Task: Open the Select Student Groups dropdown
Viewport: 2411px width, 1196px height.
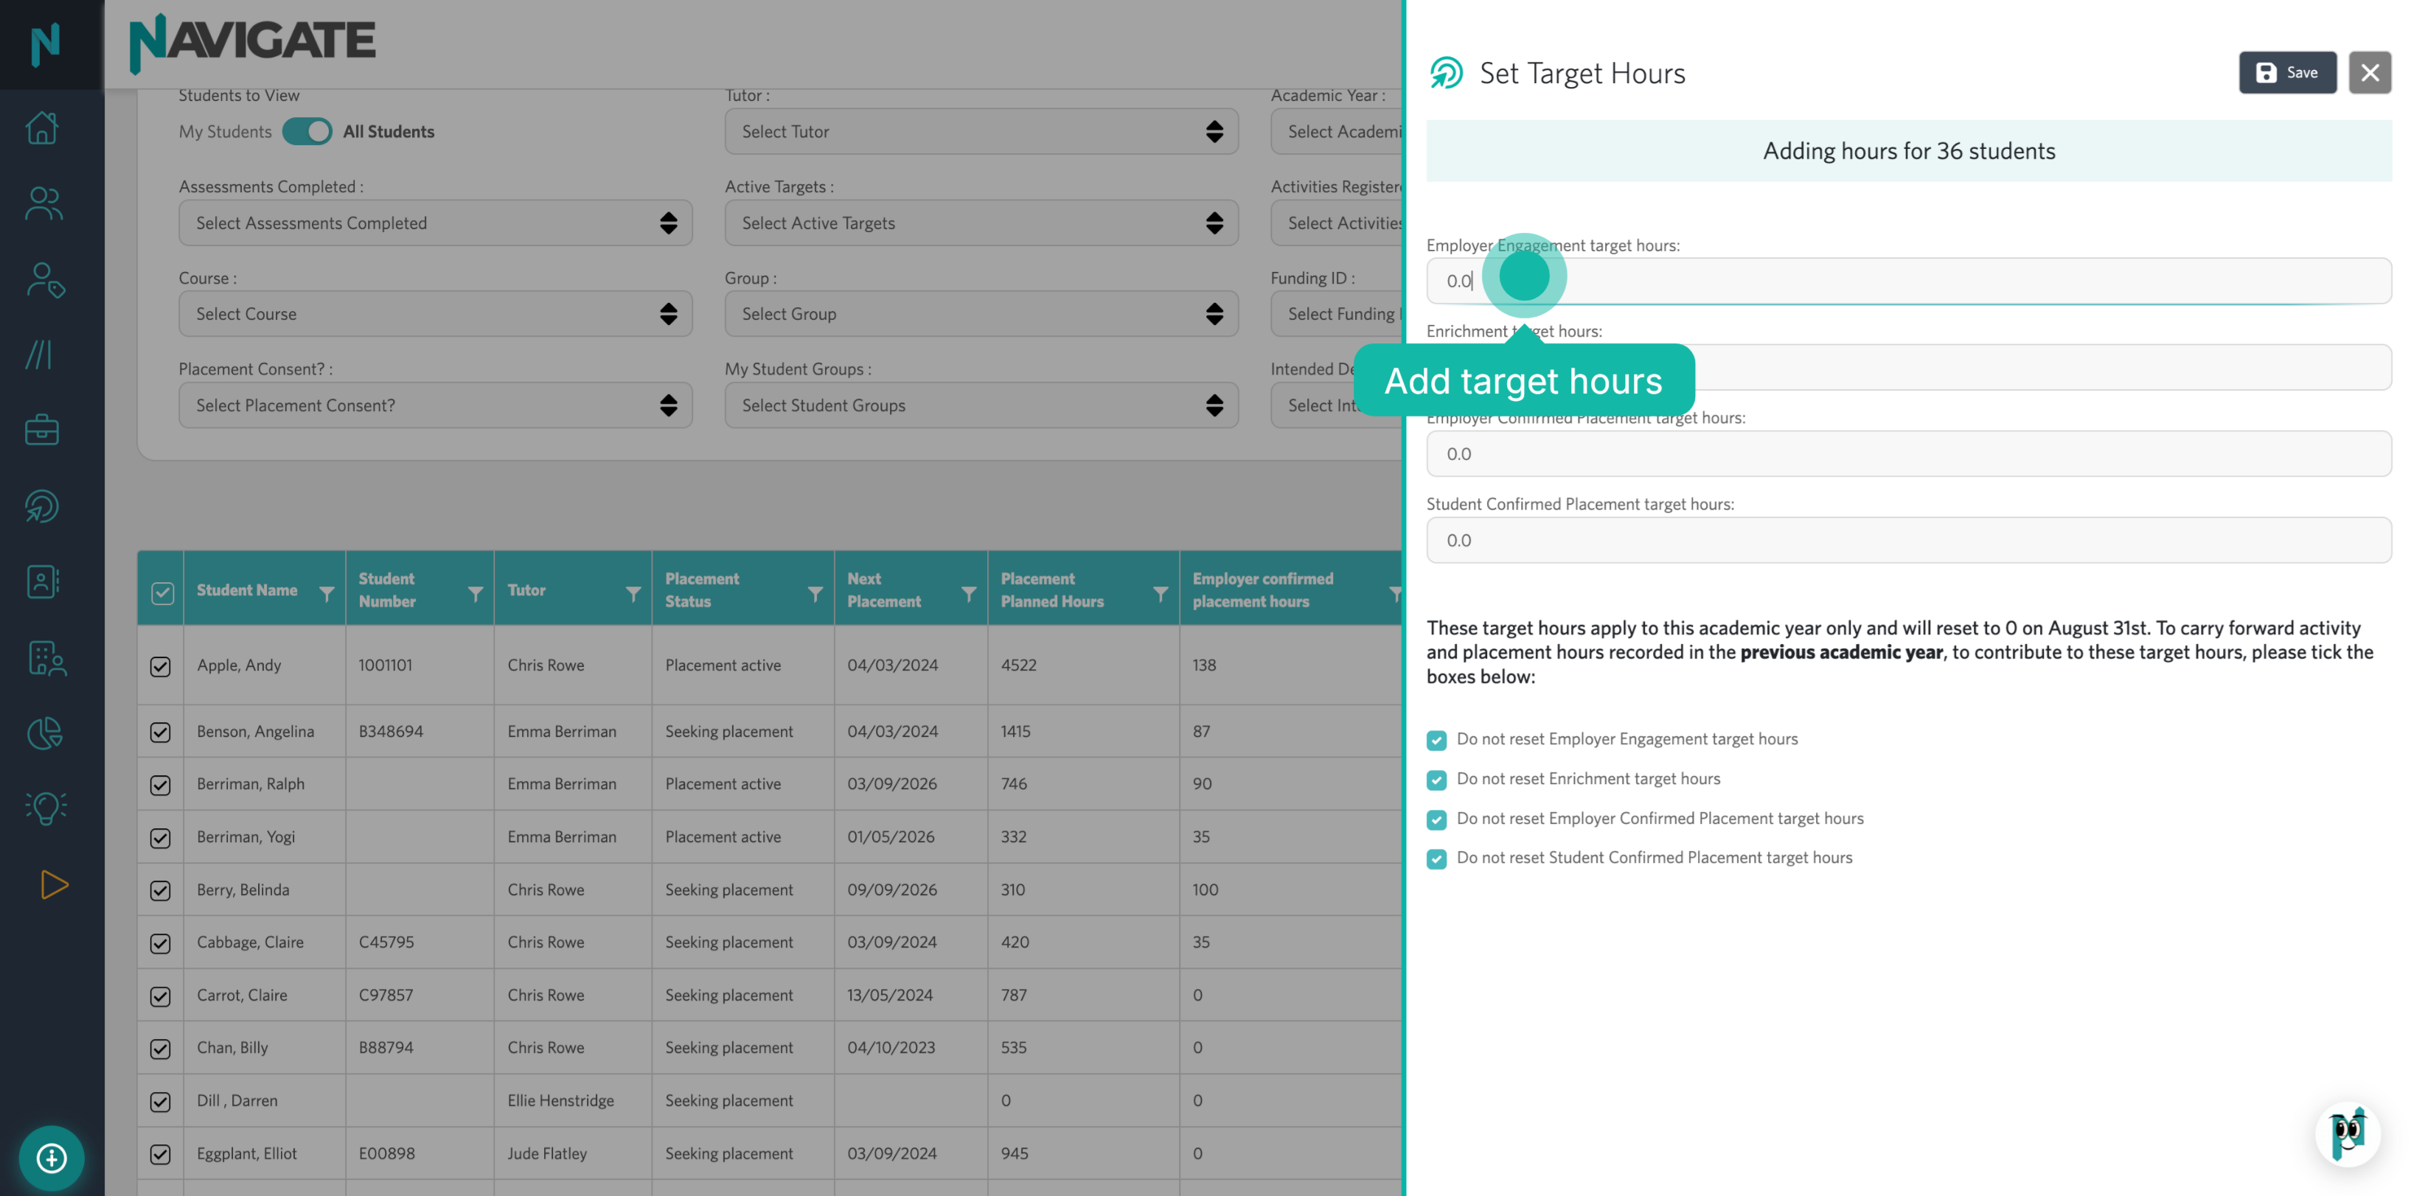Action: (981, 405)
